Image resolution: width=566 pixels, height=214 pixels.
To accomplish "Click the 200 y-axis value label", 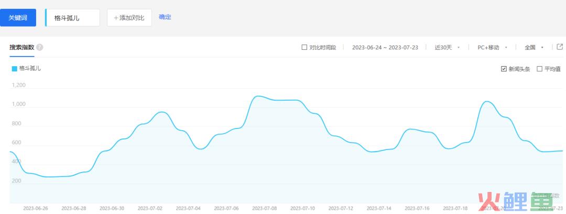I will (17, 181).
